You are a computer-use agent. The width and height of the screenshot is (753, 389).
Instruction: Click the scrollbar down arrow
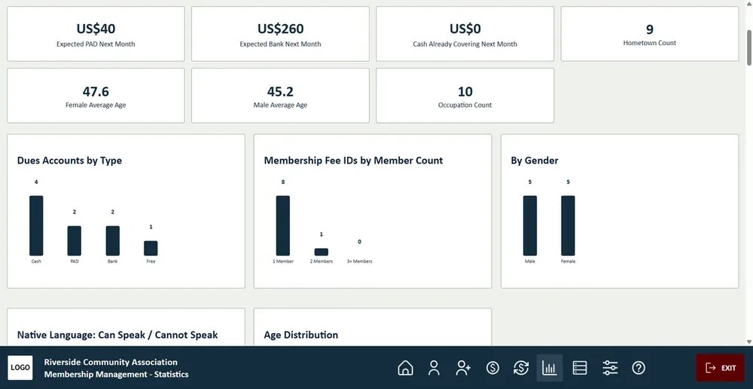click(749, 342)
